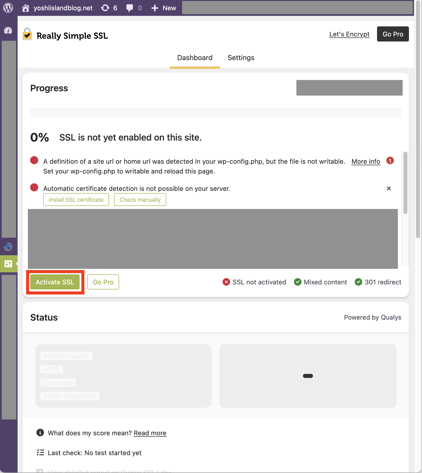Click the 'HSTS' label

pos(51,369)
